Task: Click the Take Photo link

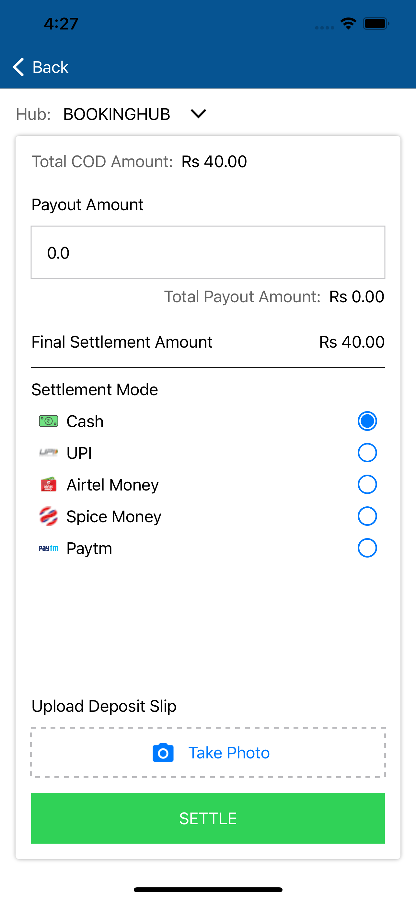Action: [x=229, y=753]
